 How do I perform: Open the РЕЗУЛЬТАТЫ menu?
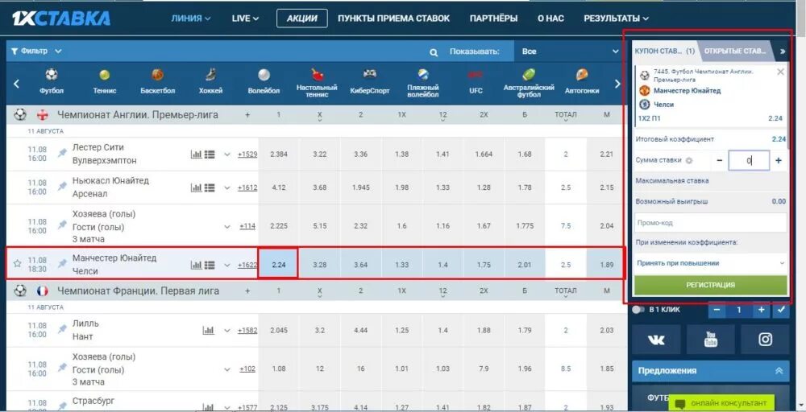[x=616, y=19]
